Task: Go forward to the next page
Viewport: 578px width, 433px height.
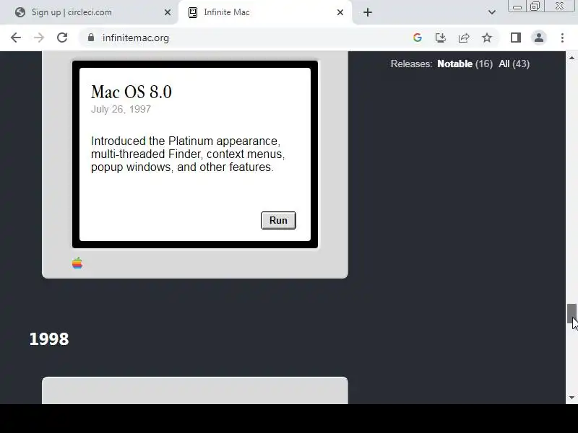Action: click(39, 38)
